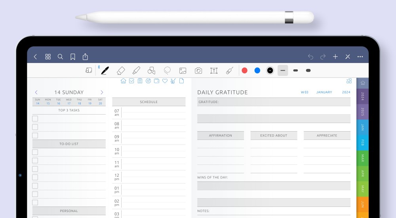Open the checkmark tasks page icon

tap(131, 81)
